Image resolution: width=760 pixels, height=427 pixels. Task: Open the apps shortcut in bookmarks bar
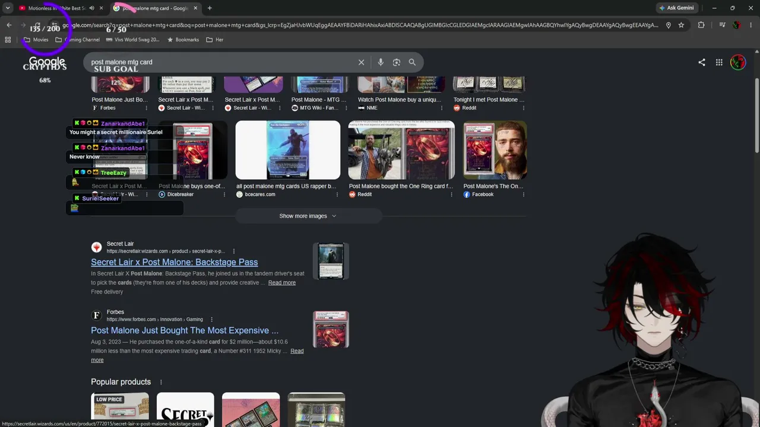8,40
